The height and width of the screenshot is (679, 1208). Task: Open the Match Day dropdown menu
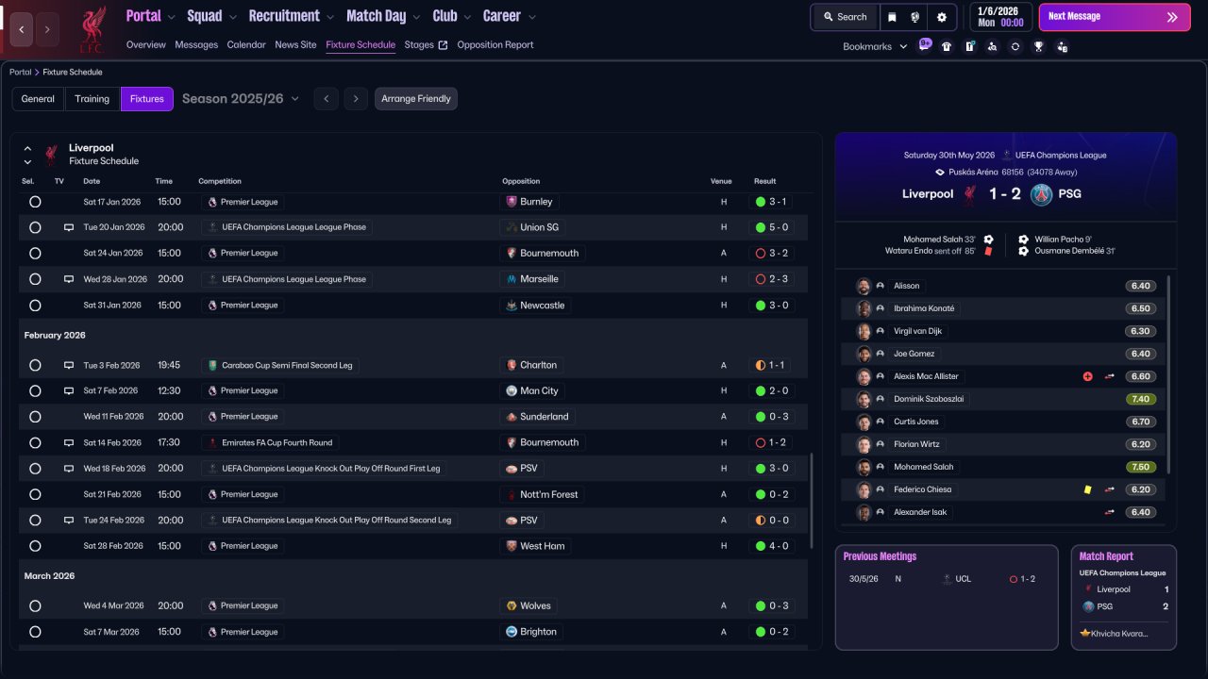point(383,16)
